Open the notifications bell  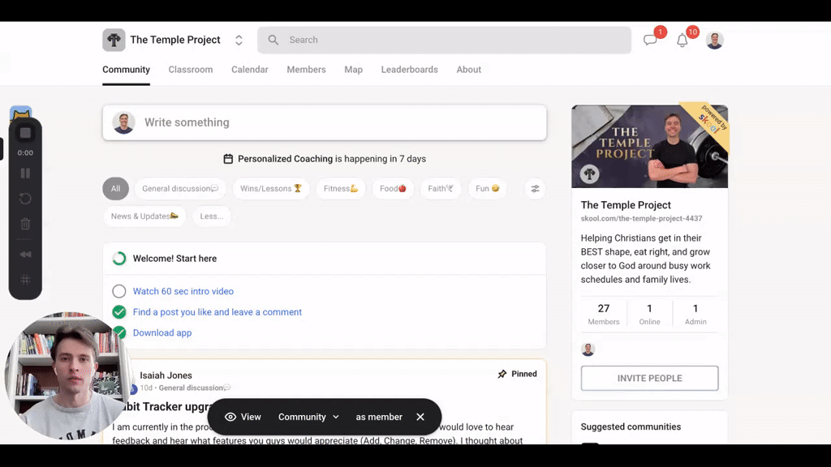682,41
